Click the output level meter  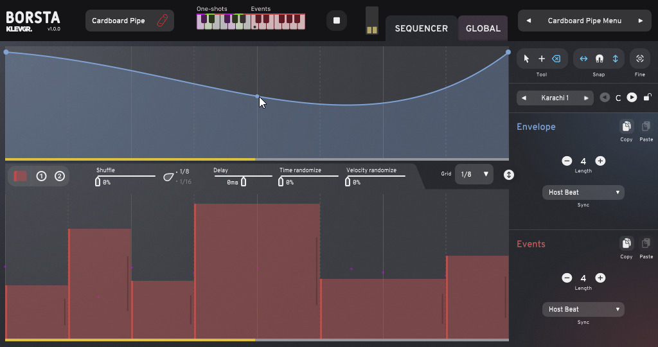click(372, 20)
